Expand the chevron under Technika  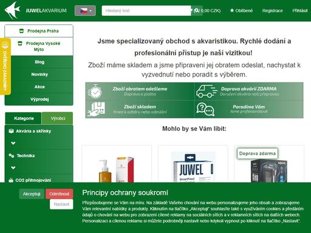pos(13,167)
